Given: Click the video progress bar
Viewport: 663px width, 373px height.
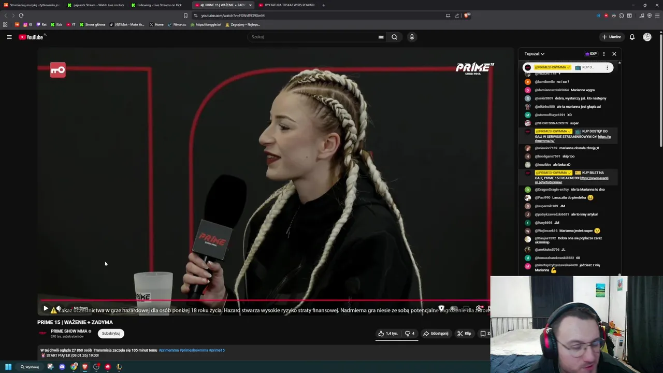Looking at the screenshot, I should pos(264,300).
